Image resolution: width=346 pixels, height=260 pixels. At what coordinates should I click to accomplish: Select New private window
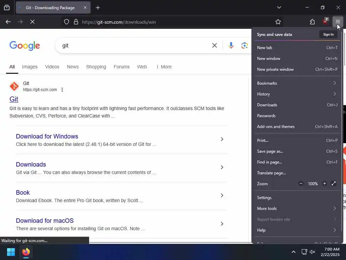point(297,69)
